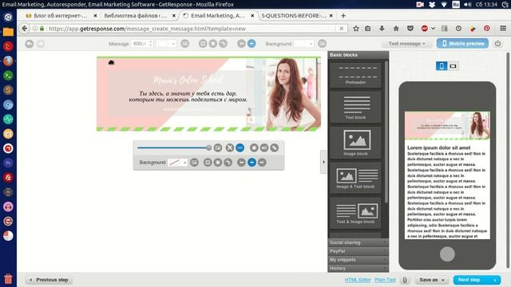Expand the History section

click(358, 268)
